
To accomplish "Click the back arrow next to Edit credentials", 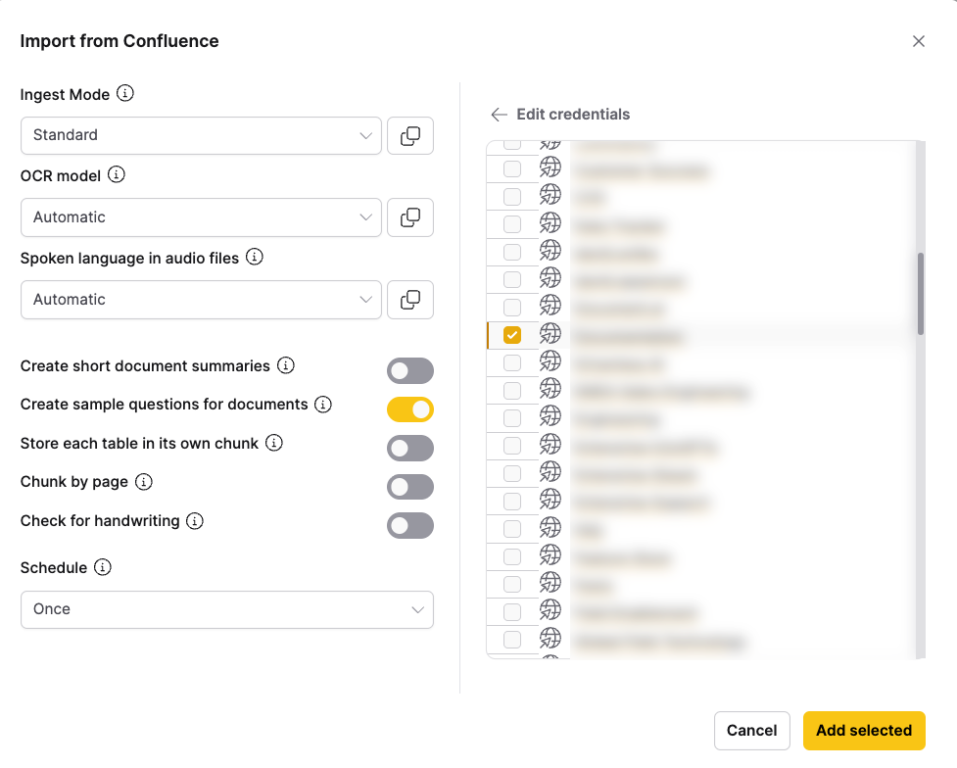I will [499, 115].
